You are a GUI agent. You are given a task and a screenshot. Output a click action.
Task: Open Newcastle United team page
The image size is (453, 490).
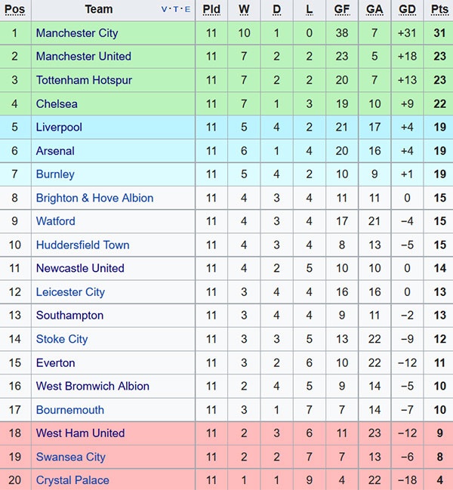tap(80, 268)
